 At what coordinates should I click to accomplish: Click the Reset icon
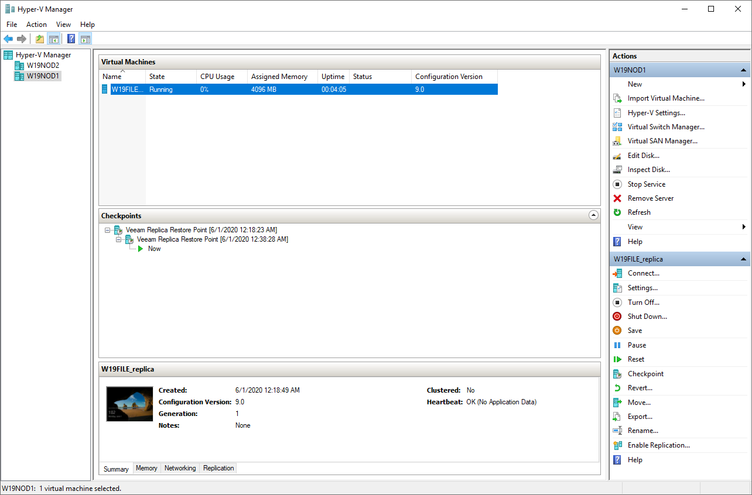pyautogui.click(x=617, y=359)
